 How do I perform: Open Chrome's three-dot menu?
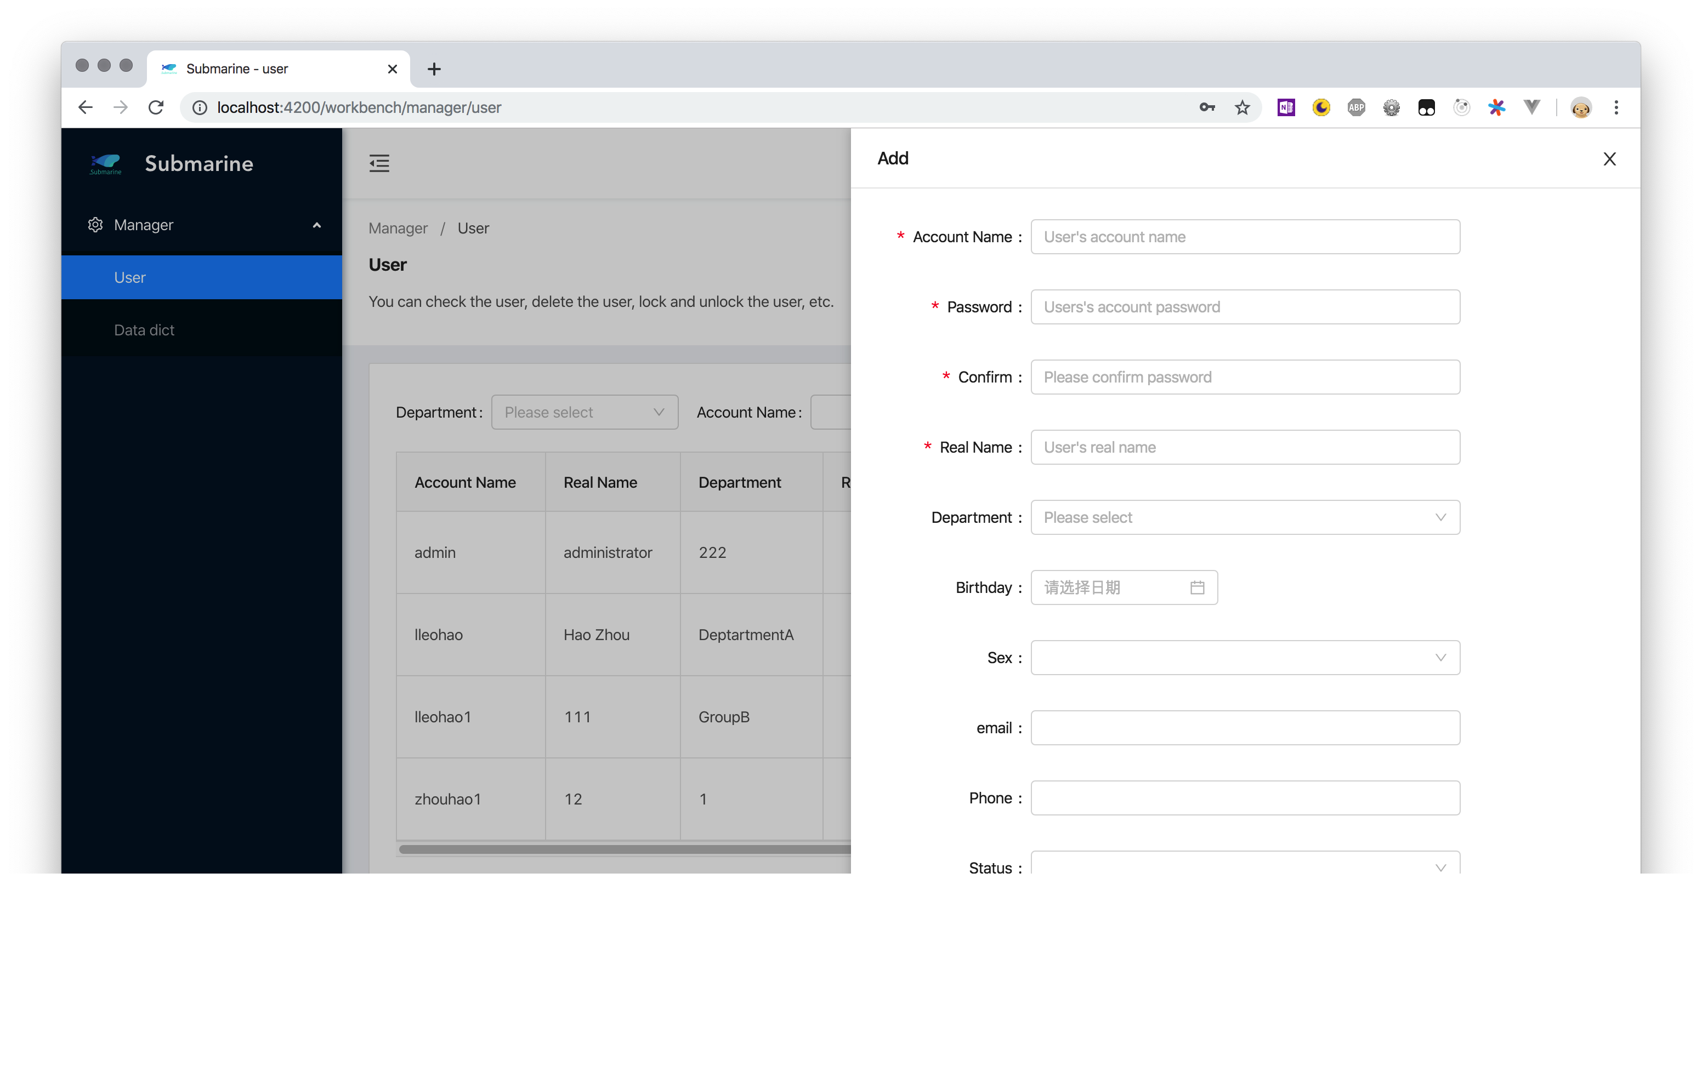pyautogui.click(x=1616, y=107)
